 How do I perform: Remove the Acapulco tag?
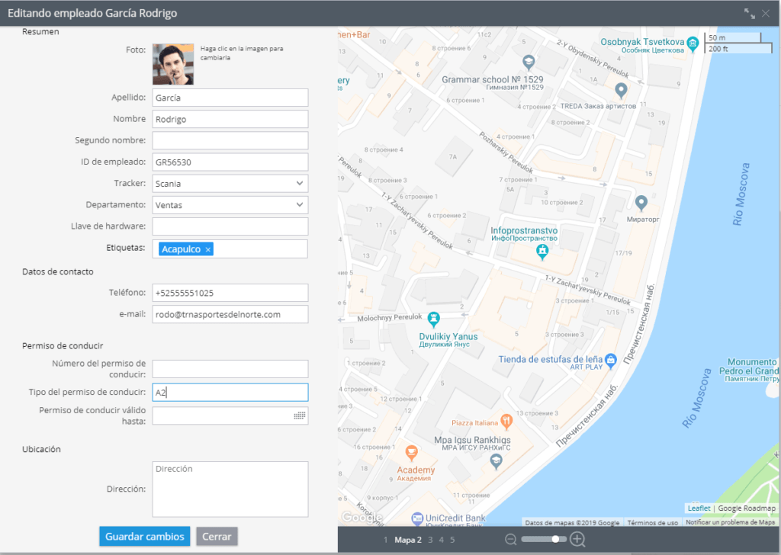tap(208, 249)
